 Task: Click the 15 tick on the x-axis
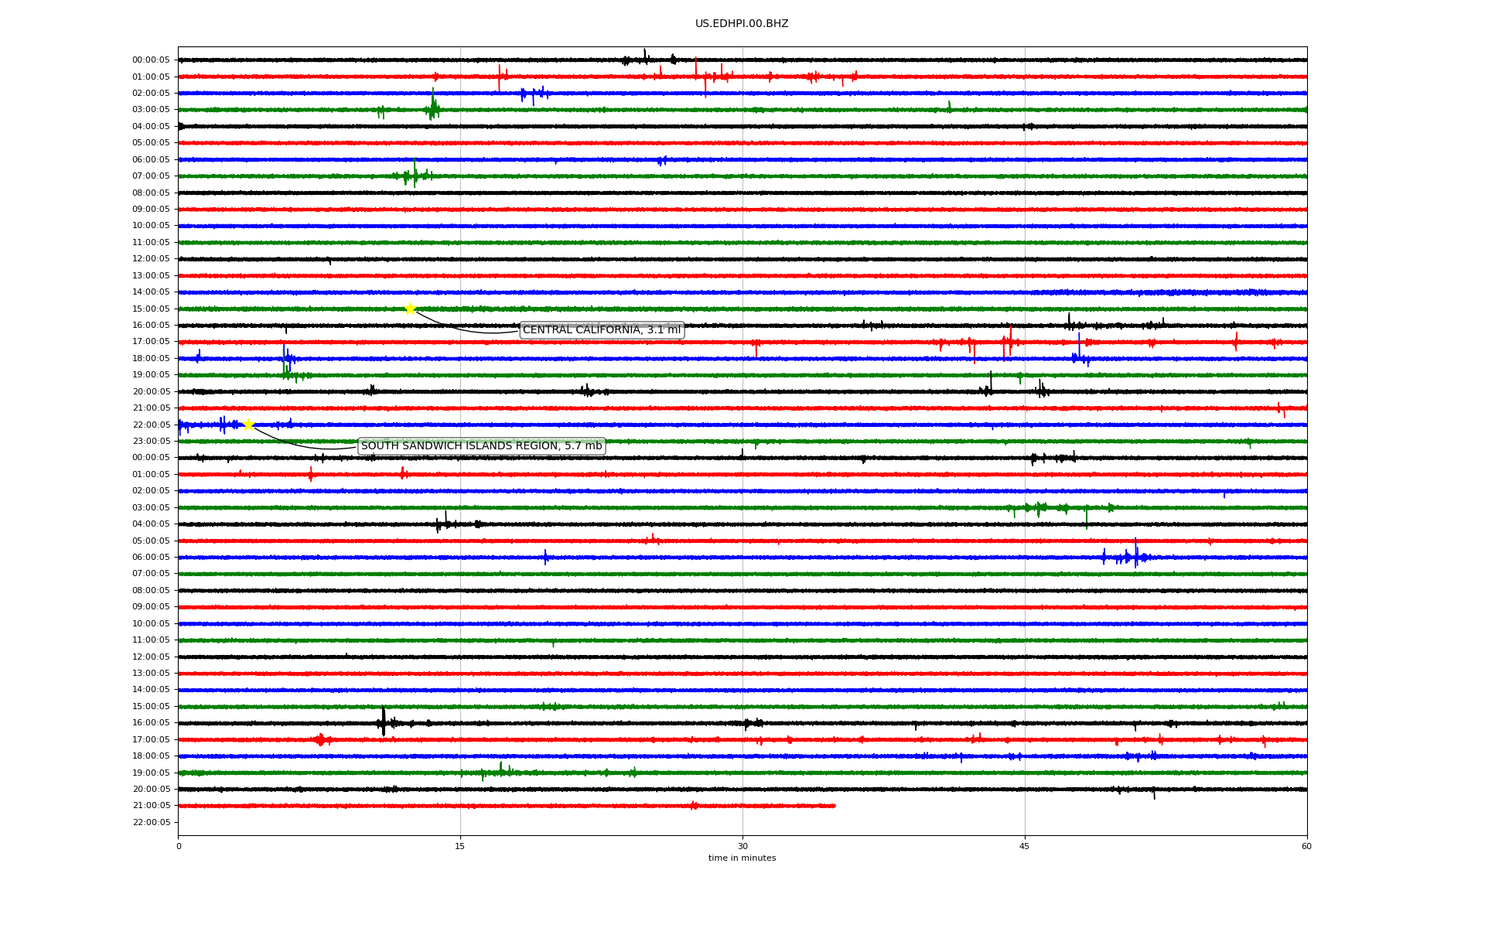460,846
